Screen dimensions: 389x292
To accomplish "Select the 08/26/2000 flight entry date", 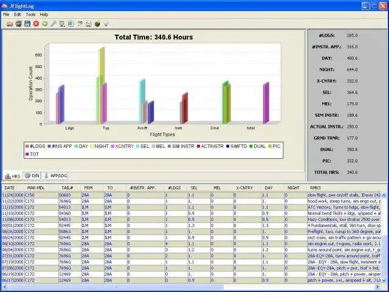I will tap(13, 232).
